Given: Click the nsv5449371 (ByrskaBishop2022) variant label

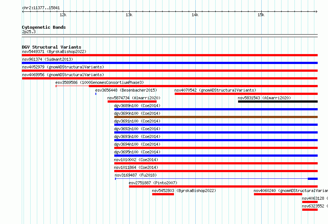Looking at the screenshot, I should click(x=54, y=51).
